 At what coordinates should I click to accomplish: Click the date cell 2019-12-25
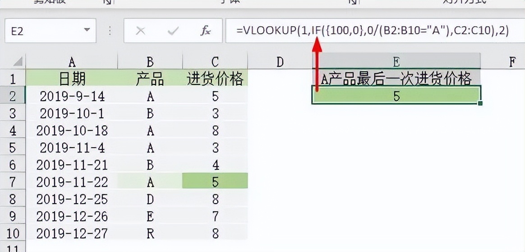tap(72, 199)
